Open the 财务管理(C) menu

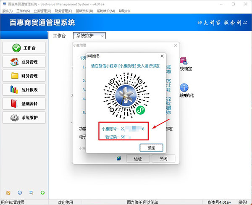[x=63, y=11]
